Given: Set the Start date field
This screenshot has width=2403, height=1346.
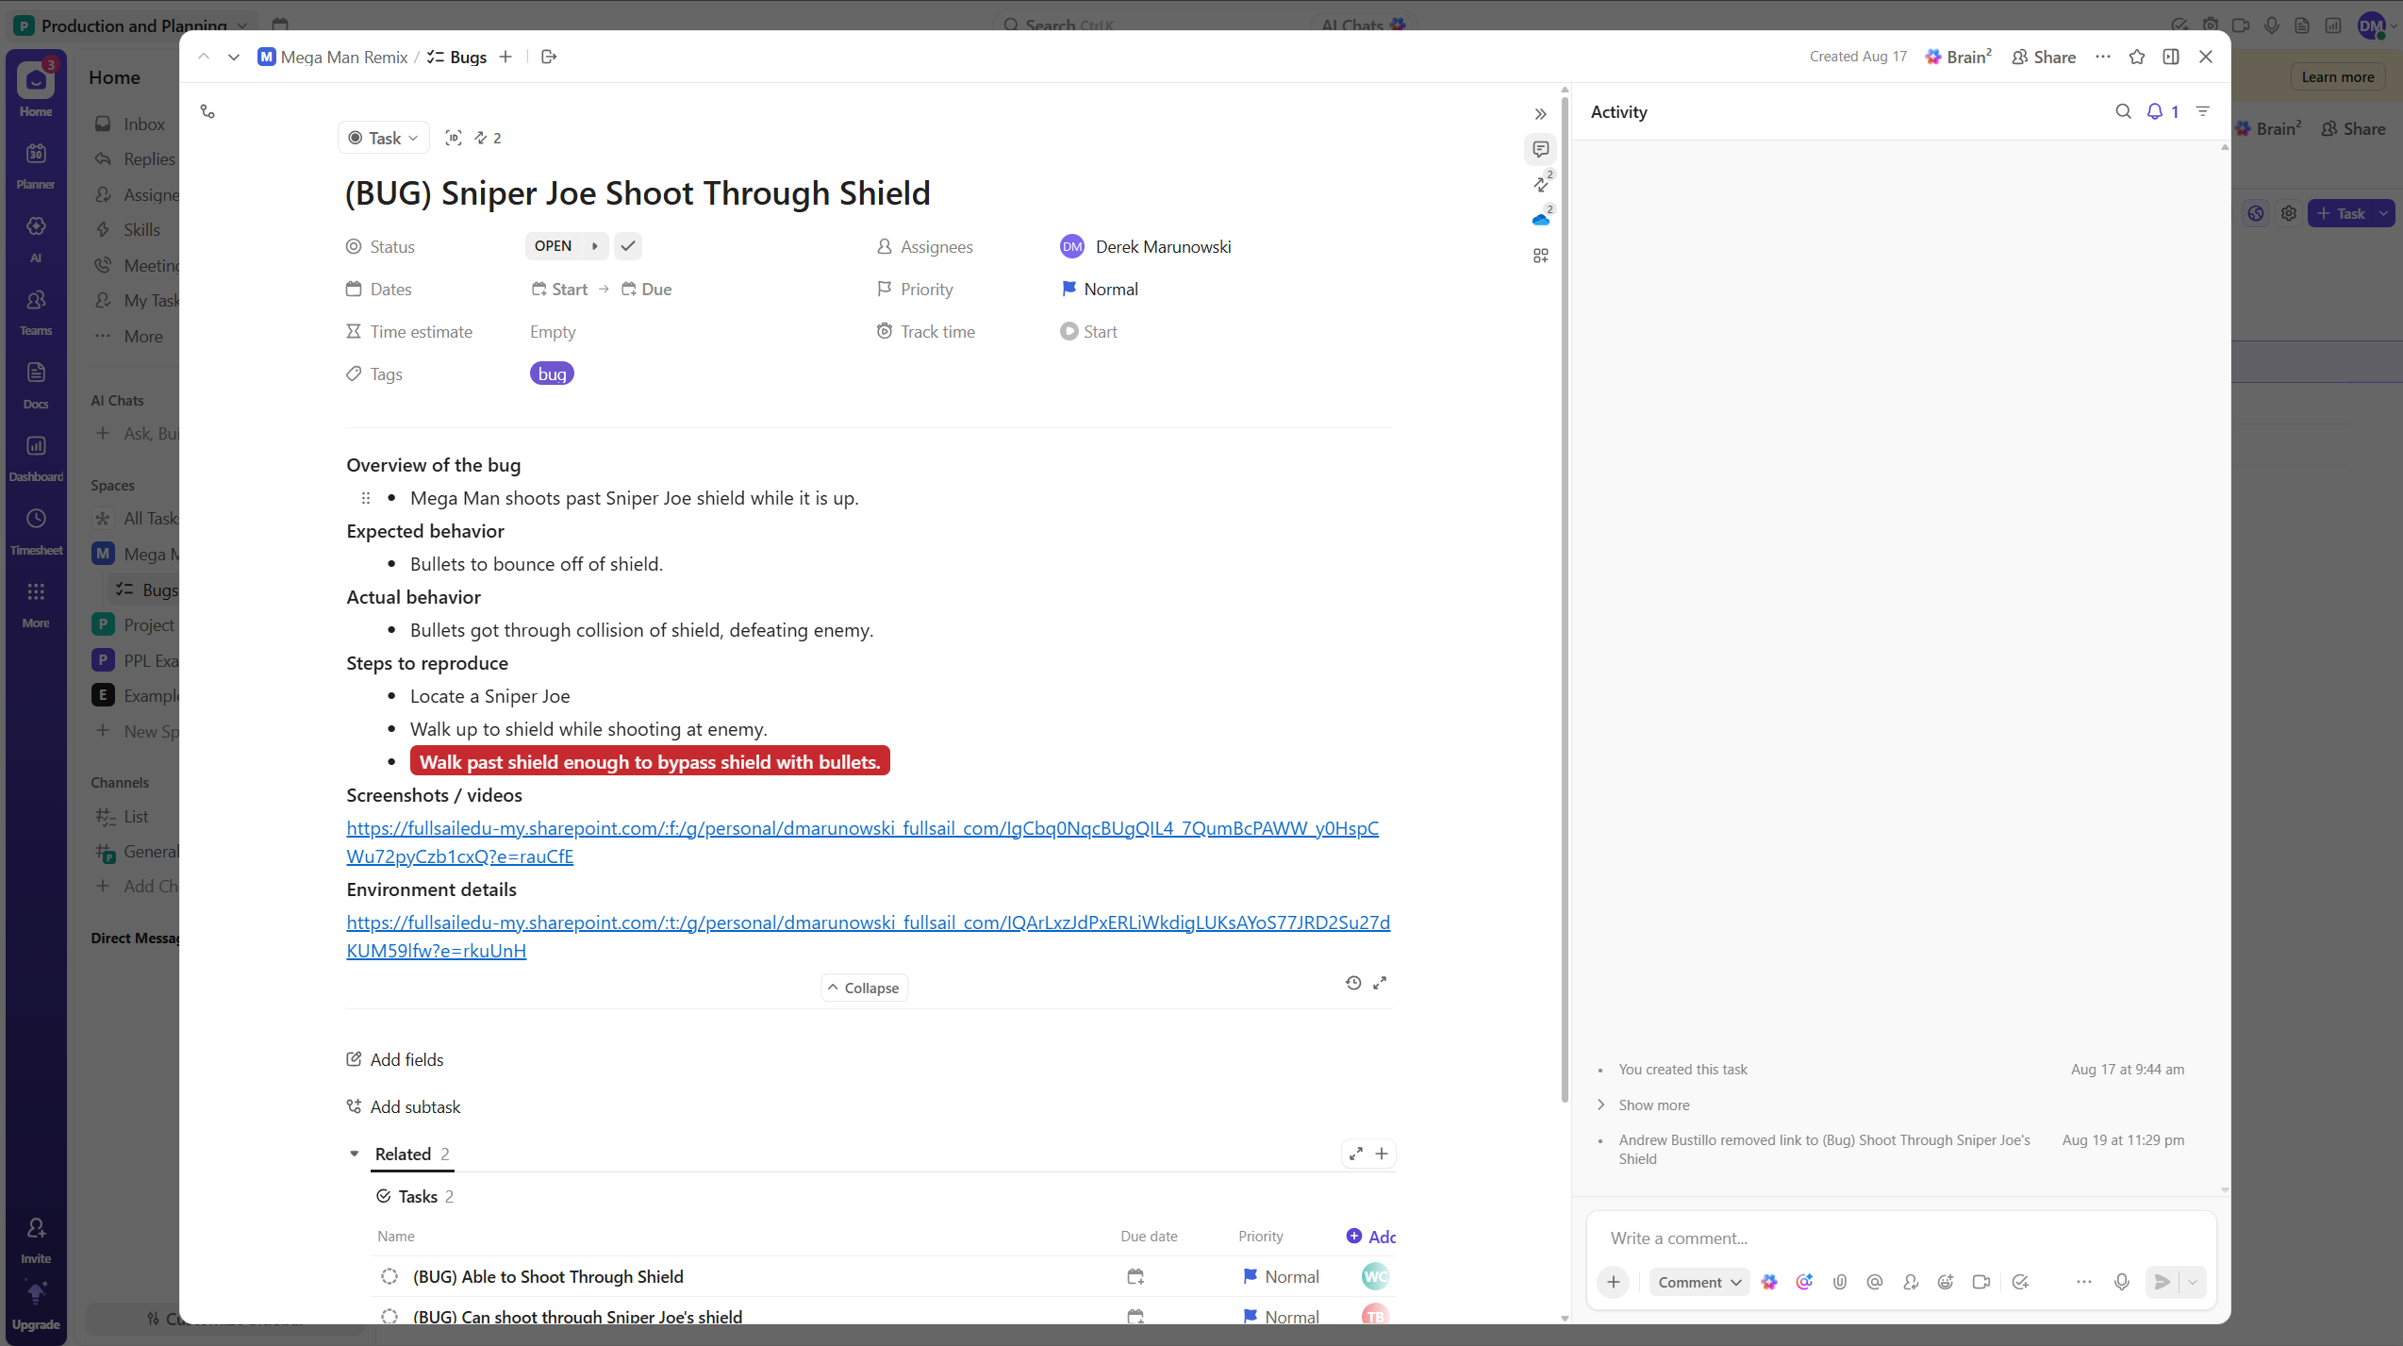Looking at the screenshot, I should [559, 289].
